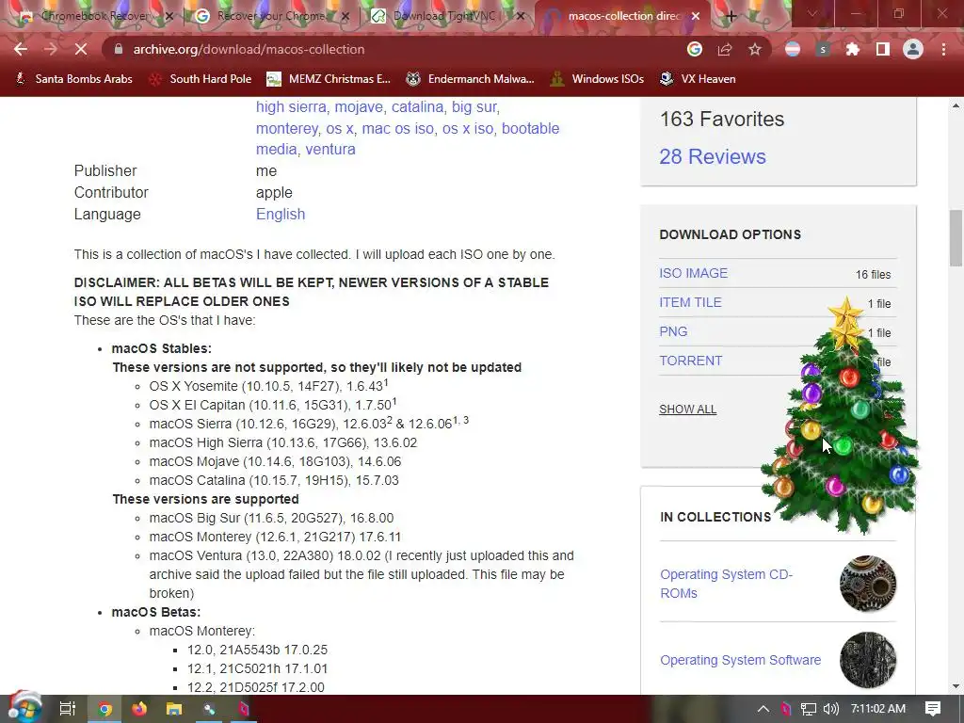Click the S extension icon
This screenshot has width=964, height=723.
823,49
